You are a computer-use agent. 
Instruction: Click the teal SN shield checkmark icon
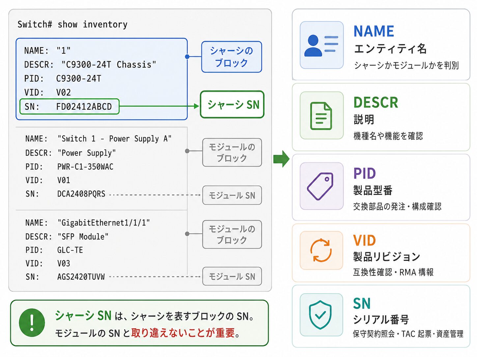click(x=322, y=315)
